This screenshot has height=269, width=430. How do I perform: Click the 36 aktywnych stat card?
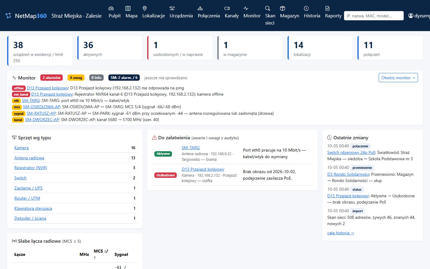(110, 48)
